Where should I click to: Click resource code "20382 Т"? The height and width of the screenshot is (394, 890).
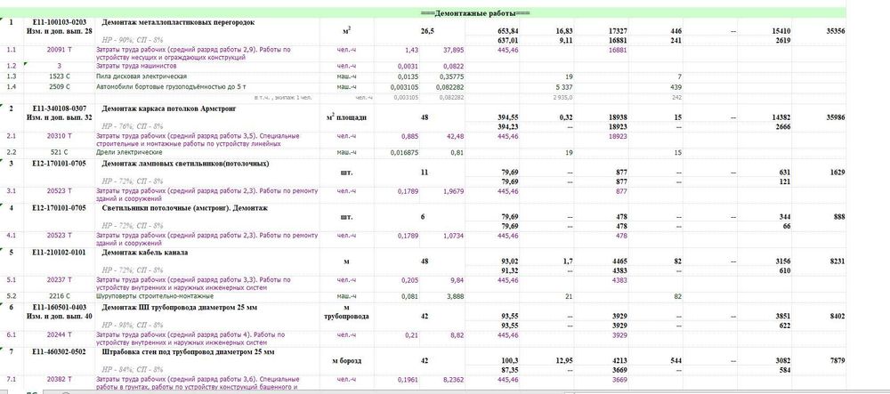(59, 379)
